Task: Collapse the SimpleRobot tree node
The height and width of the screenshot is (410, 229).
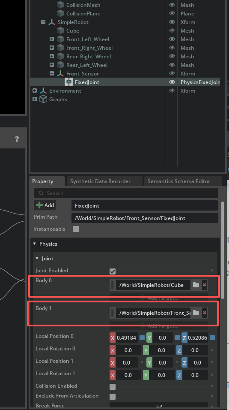Action: [x=43, y=22]
